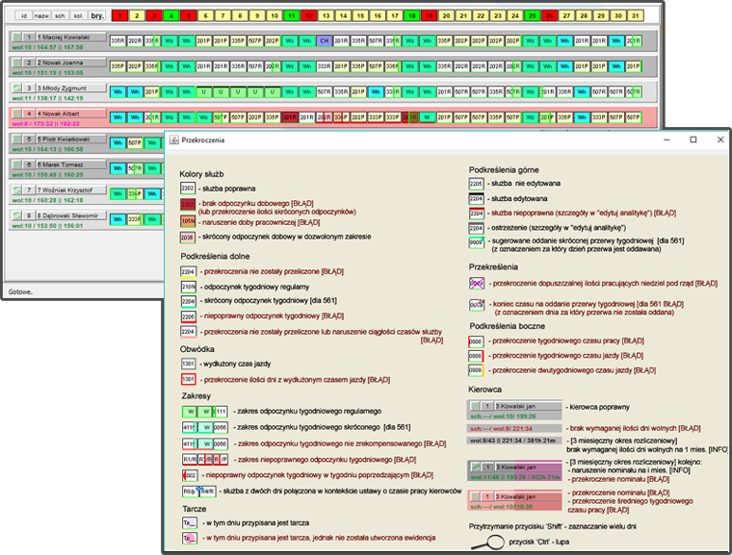The width and height of the screenshot is (732, 555).
Task: Select driver '6 Marek Tomasz' name
Action: click(x=71, y=164)
